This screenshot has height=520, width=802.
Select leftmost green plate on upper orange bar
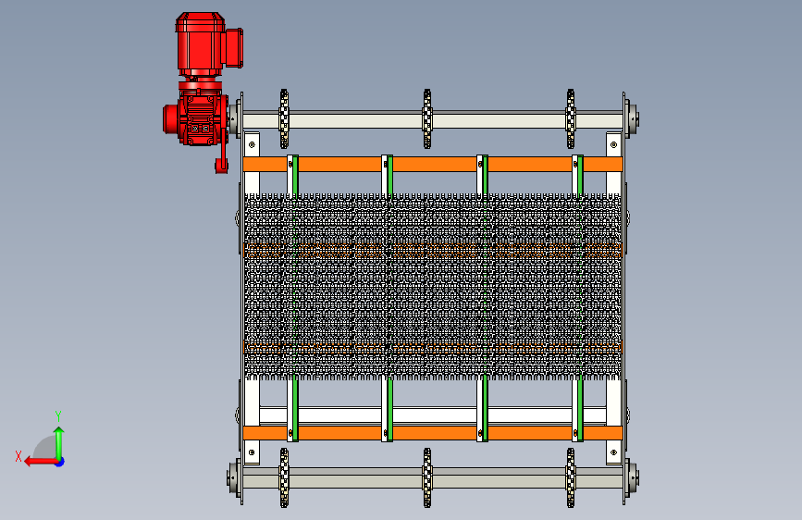coord(295,176)
